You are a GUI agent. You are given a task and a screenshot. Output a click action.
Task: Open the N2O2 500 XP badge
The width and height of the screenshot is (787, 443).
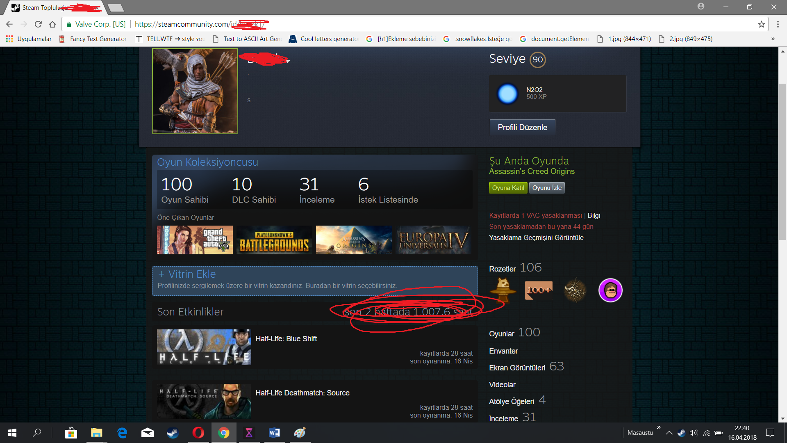[557, 94]
